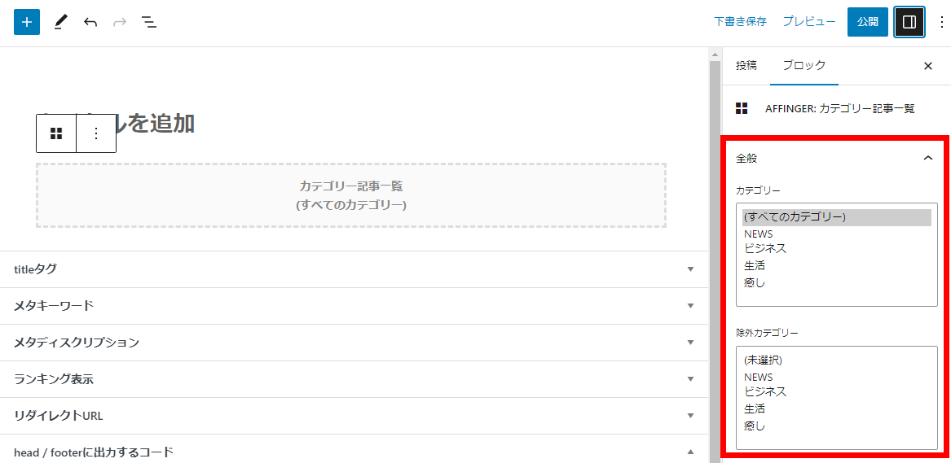Undo the last change
Image resolution: width=951 pixels, height=463 pixels.
coord(90,23)
